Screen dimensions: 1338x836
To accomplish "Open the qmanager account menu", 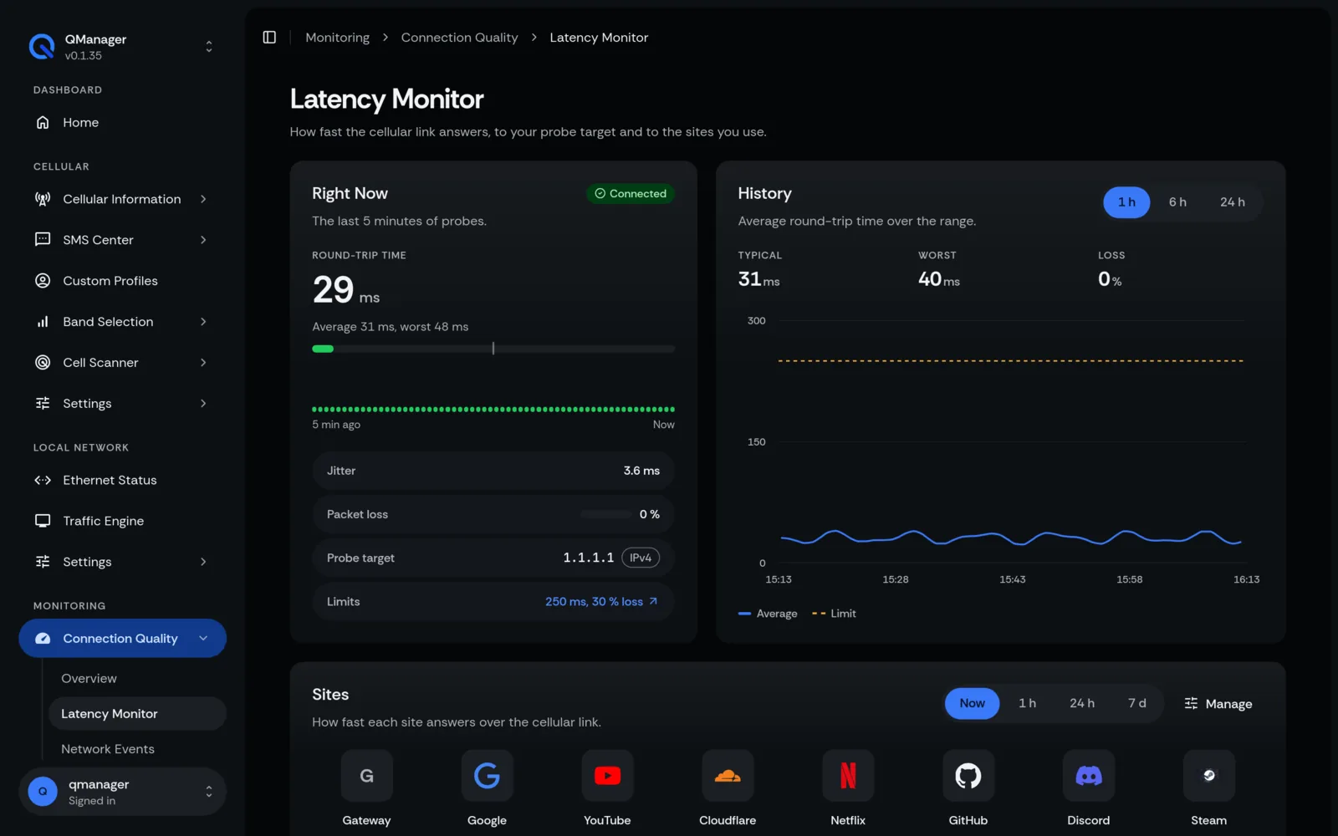I will tap(209, 791).
